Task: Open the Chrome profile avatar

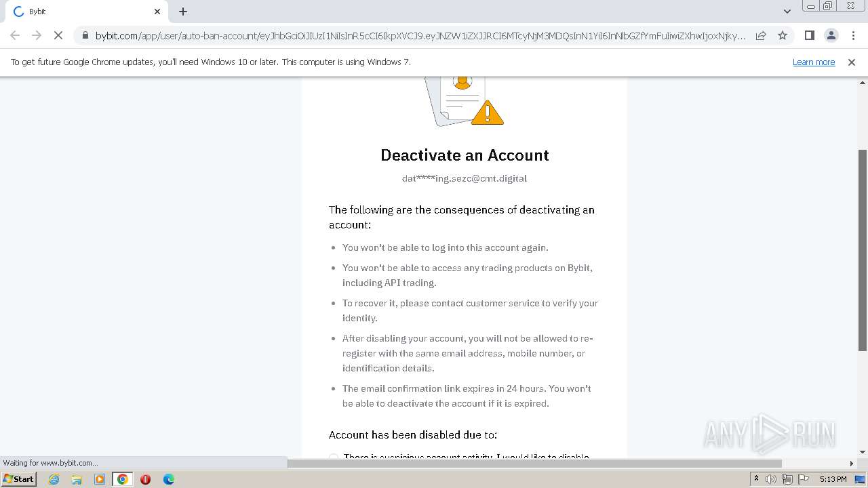Action: 831,35
